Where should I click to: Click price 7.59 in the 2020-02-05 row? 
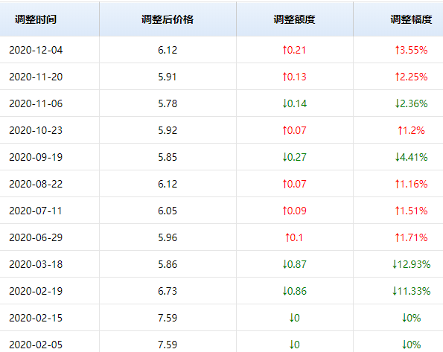[x=168, y=345]
